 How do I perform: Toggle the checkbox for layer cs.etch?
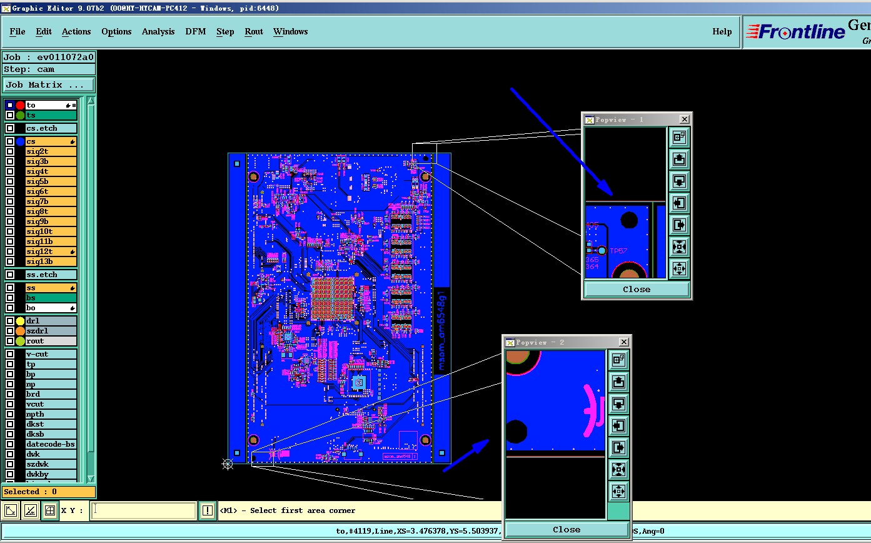(10, 128)
